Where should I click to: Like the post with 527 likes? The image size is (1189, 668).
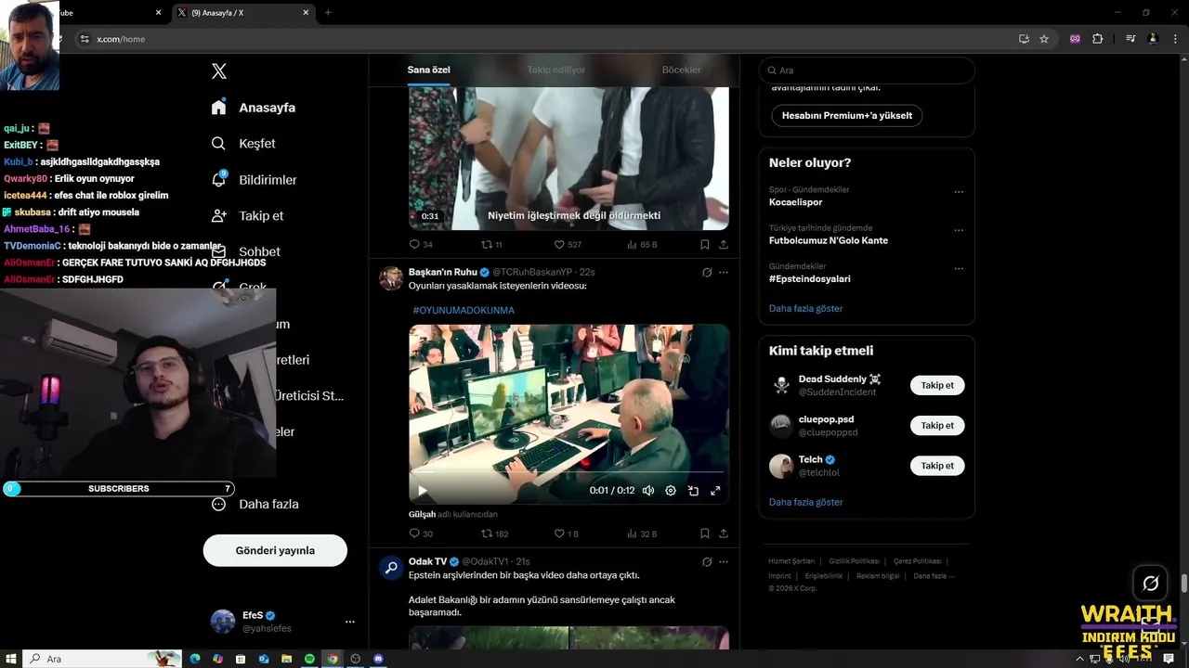568,245
